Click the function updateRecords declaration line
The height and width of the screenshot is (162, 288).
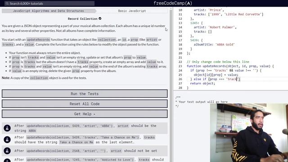[x=230, y=66]
